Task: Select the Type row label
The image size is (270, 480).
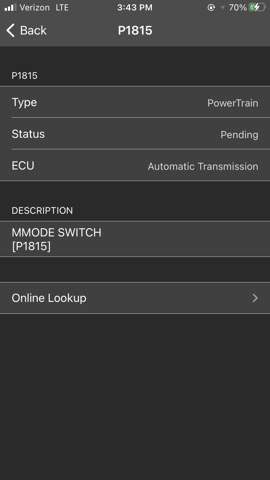Action: coord(24,103)
